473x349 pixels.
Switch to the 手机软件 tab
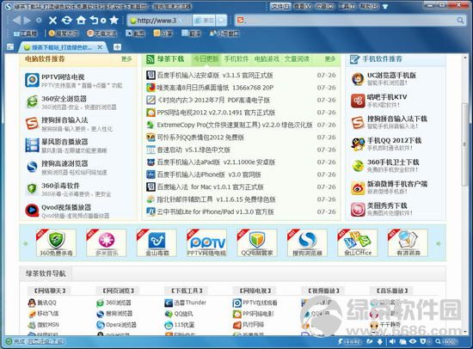(236, 58)
